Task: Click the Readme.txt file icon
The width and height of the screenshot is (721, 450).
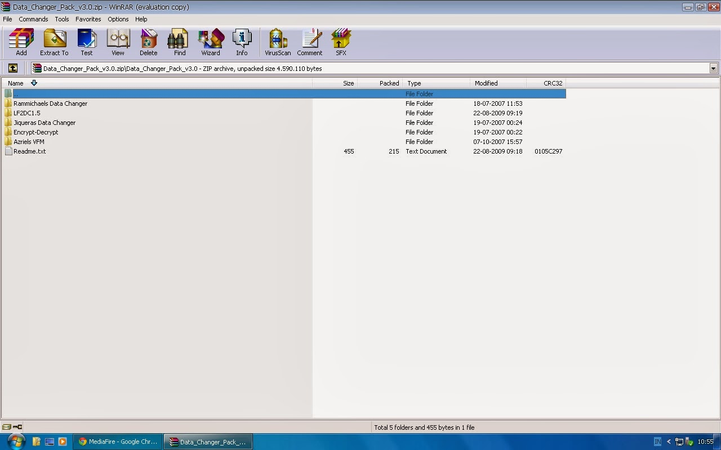Action: [8, 151]
